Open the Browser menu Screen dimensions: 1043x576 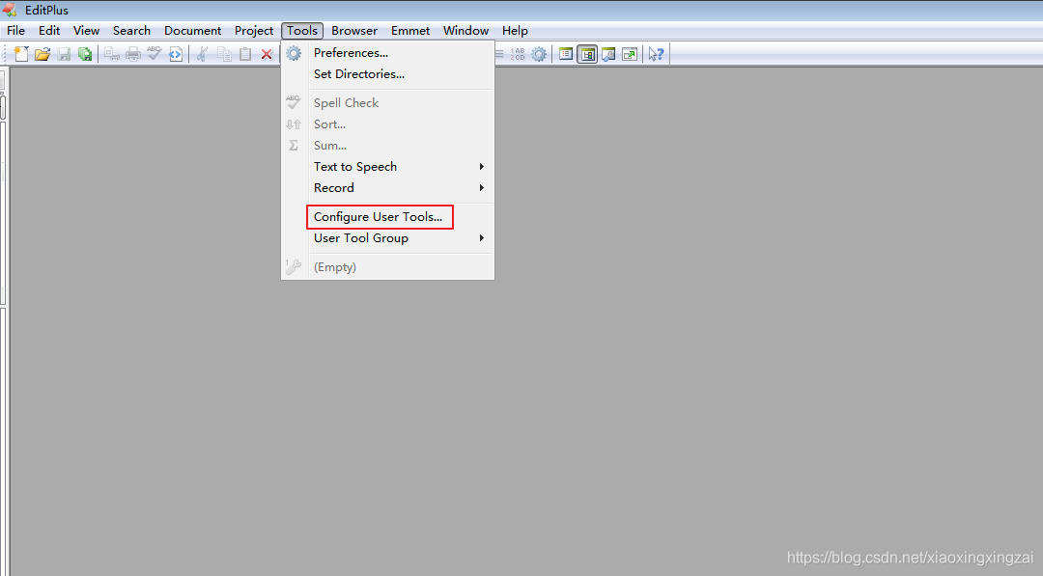pyautogui.click(x=354, y=31)
